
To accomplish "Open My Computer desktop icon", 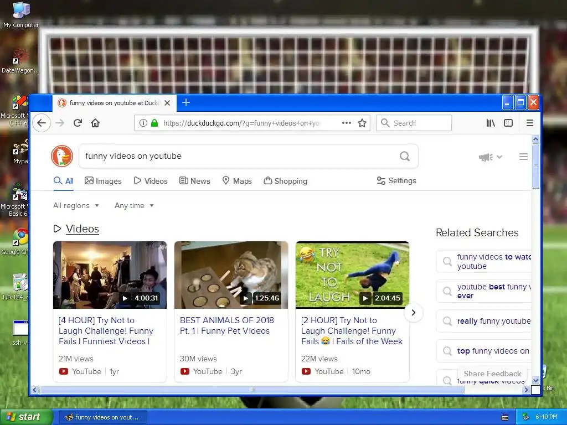I will [21, 15].
